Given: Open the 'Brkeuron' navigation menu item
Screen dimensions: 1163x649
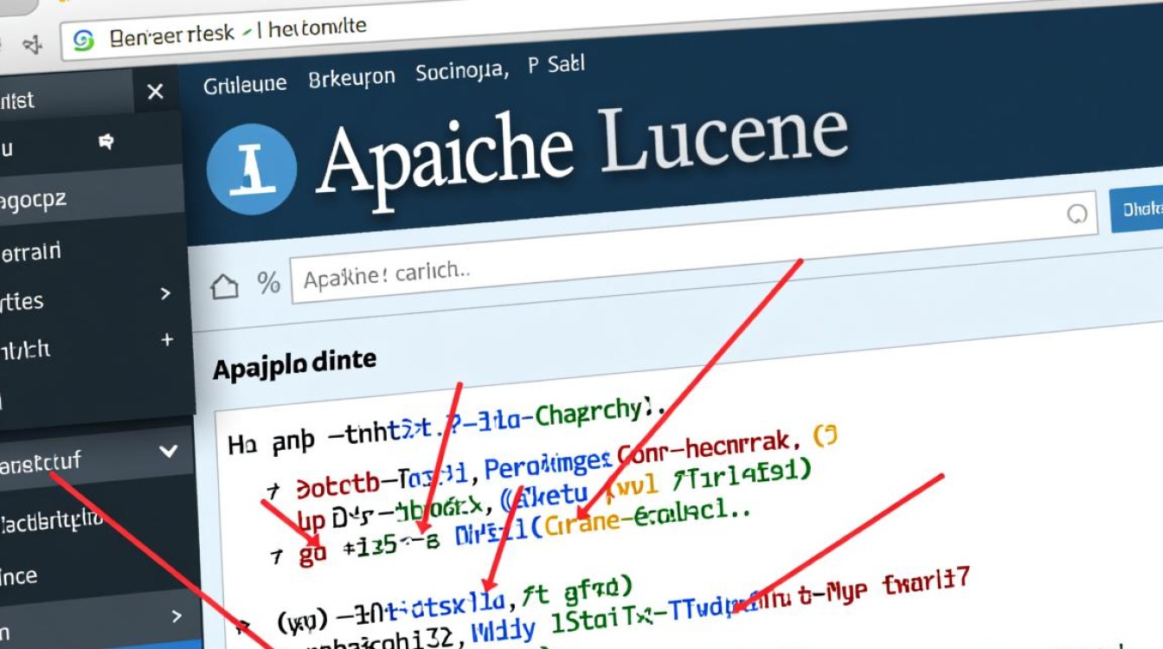Looking at the screenshot, I should point(351,79).
